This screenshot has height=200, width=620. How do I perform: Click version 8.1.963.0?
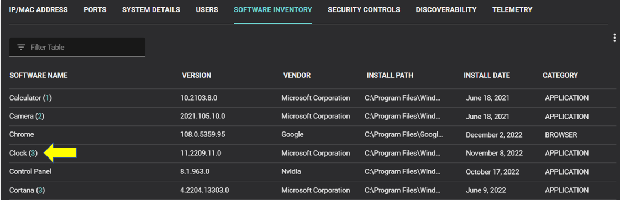point(196,171)
